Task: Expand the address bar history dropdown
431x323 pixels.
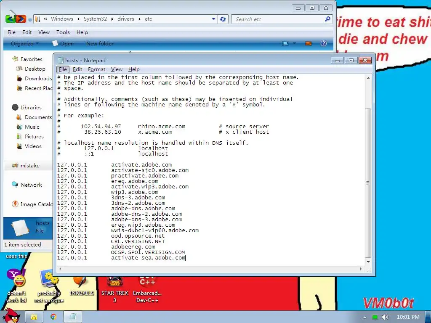Action: coord(213,19)
